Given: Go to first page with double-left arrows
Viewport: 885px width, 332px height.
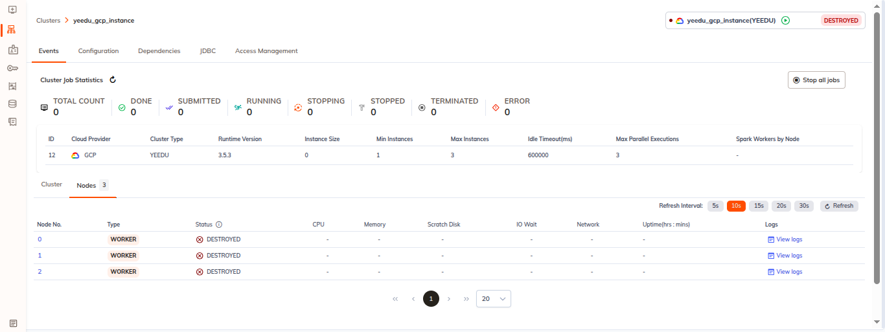Looking at the screenshot, I should click(x=395, y=299).
